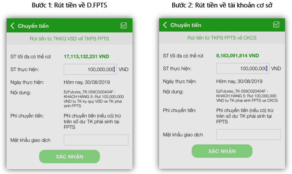Click 'Rút tiền từ TKPS FPTS về CKCS' banner
Screen dimensions: 292x174
click(222, 38)
